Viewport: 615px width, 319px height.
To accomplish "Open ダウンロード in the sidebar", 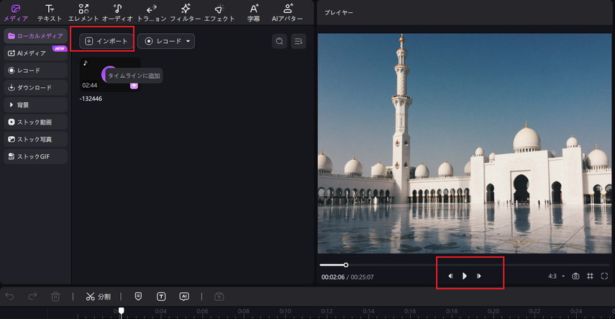I will (x=36, y=88).
